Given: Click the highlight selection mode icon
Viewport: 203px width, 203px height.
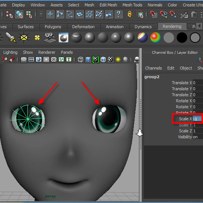Looking at the screenshot, I should pyautogui.click(x=140, y=14).
